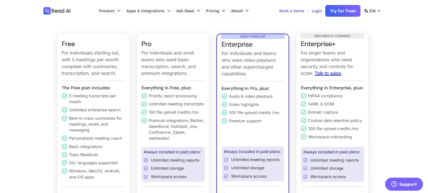Click the green check icon beside HIPAA compliance

tap(304, 96)
